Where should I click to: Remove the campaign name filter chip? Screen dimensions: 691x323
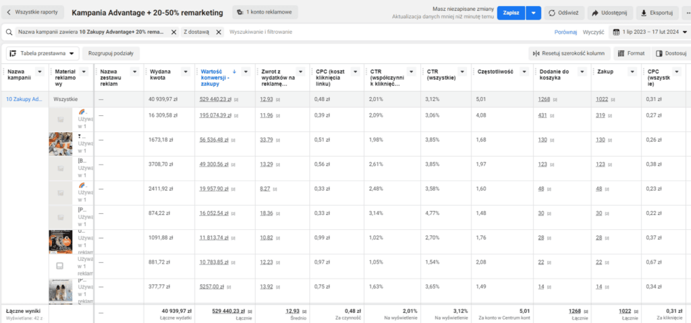[x=173, y=32]
